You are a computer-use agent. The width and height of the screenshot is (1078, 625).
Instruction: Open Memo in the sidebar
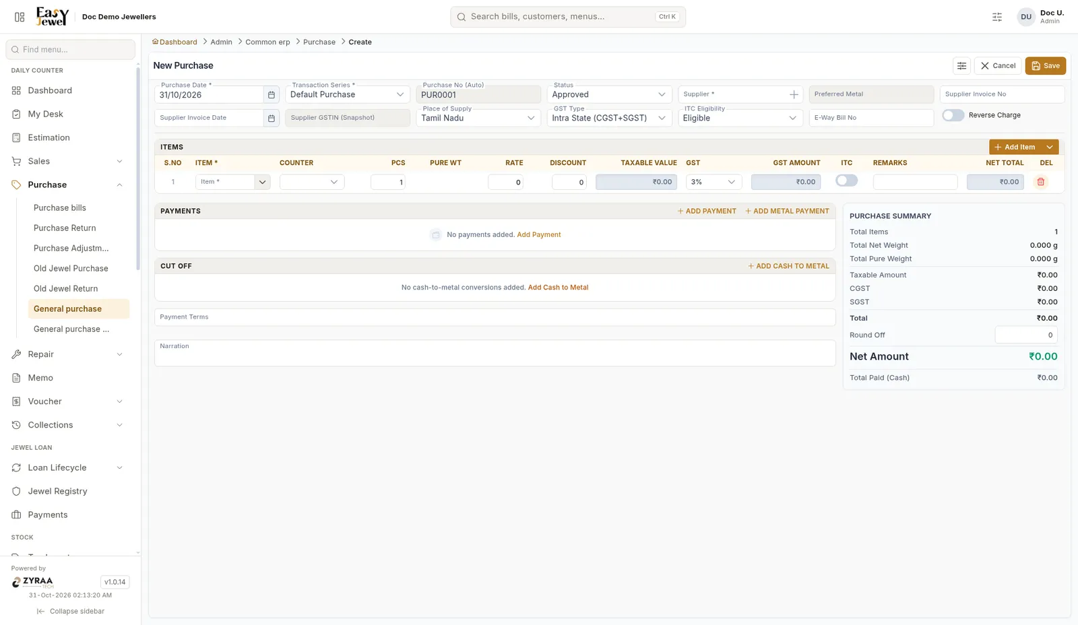tap(40, 378)
